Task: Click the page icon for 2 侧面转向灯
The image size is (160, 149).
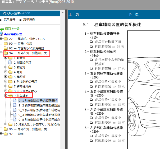Action: (x=10, y=62)
